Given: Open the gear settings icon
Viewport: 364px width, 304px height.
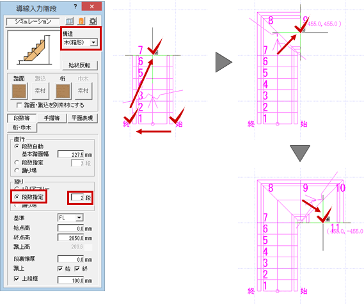Looking at the screenshot, I should coord(93,21).
